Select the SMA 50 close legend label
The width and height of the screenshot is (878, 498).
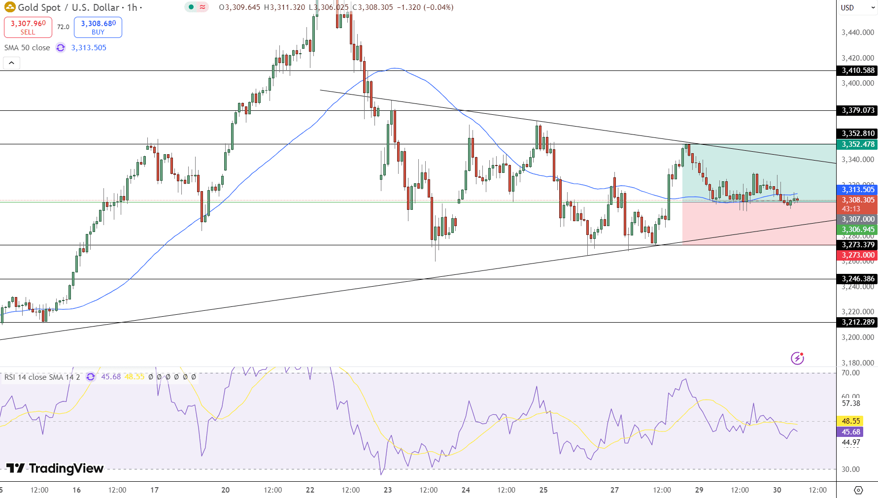pyautogui.click(x=27, y=48)
